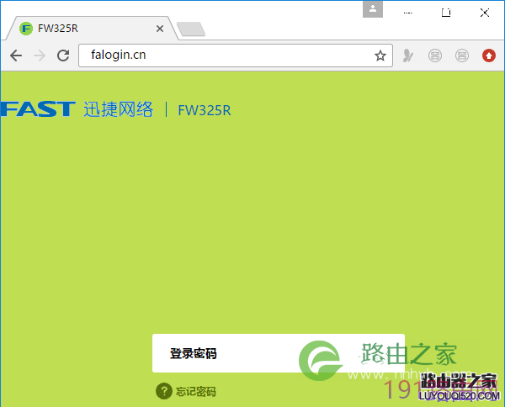505x407 pixels.
Task: Click the 迅捷网络 brand text
Action: point(118,109)
